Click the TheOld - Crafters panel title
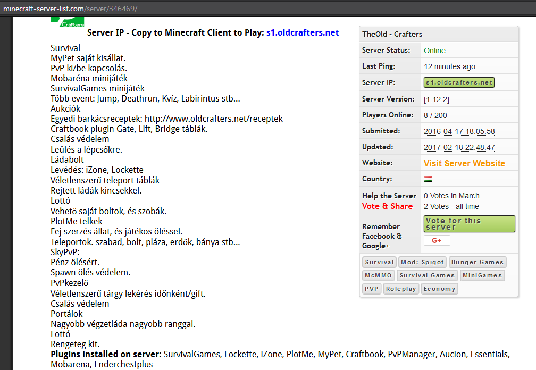The width and height of the screenshot is (536, 370). point(392,34)
